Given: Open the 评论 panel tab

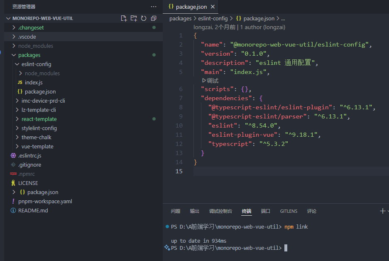Looking at the screenshot, I should 312,211.
